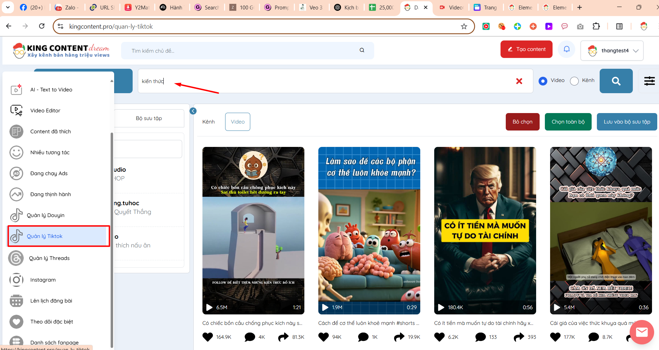Expand thangtest4 account dropdown
This screenshot has width=659, height=350.
click(x=612, y=51)
